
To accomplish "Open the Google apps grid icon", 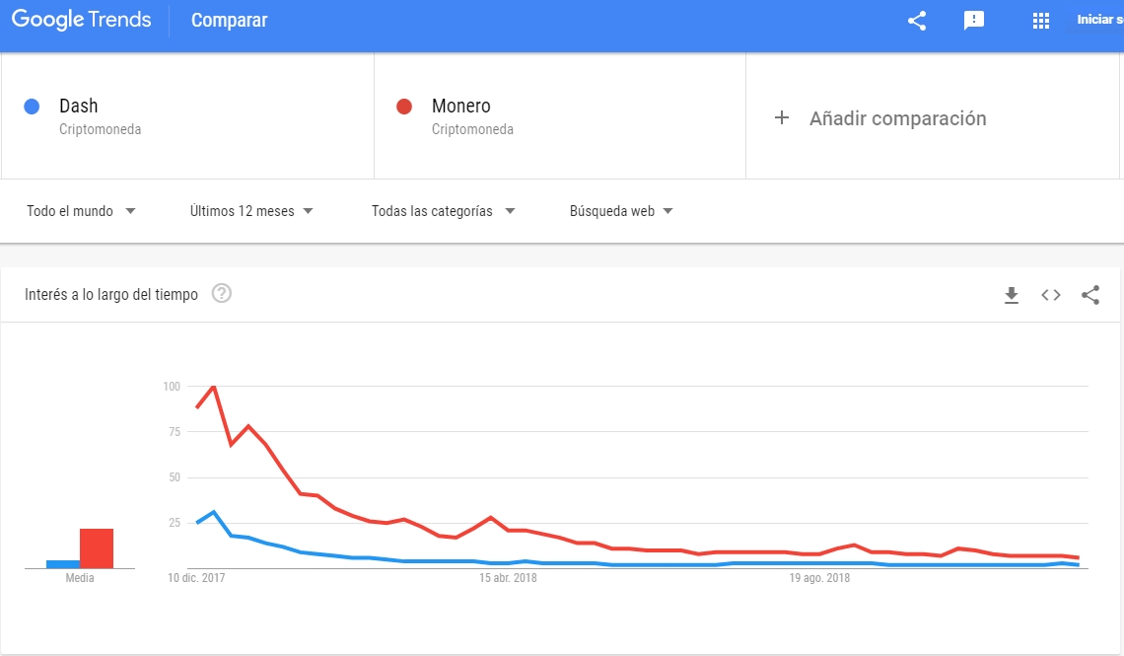I will click(1041, 21).
